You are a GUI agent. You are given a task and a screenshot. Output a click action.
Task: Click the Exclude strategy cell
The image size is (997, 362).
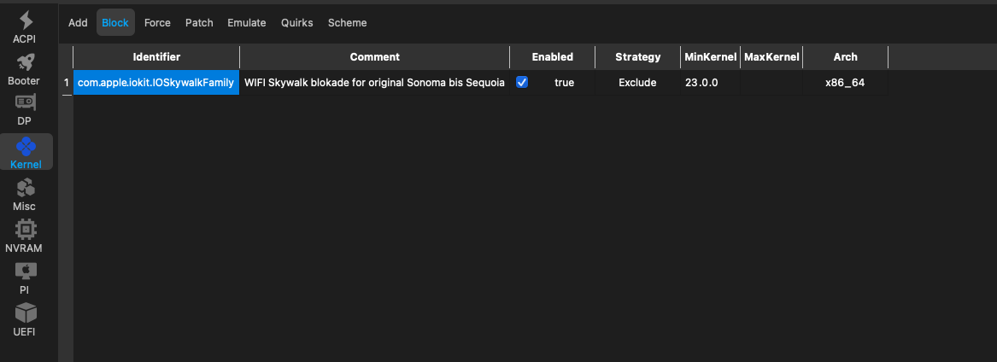pyautogui.click(x=637, y=83)
